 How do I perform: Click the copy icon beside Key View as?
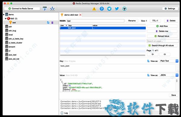(148, 61)
